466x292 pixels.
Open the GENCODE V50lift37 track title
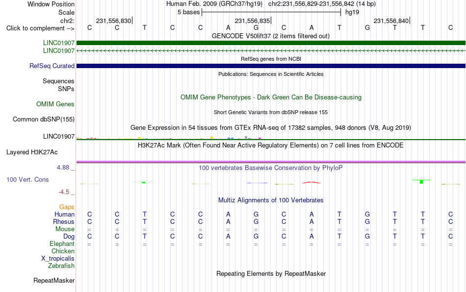point(271,36)
